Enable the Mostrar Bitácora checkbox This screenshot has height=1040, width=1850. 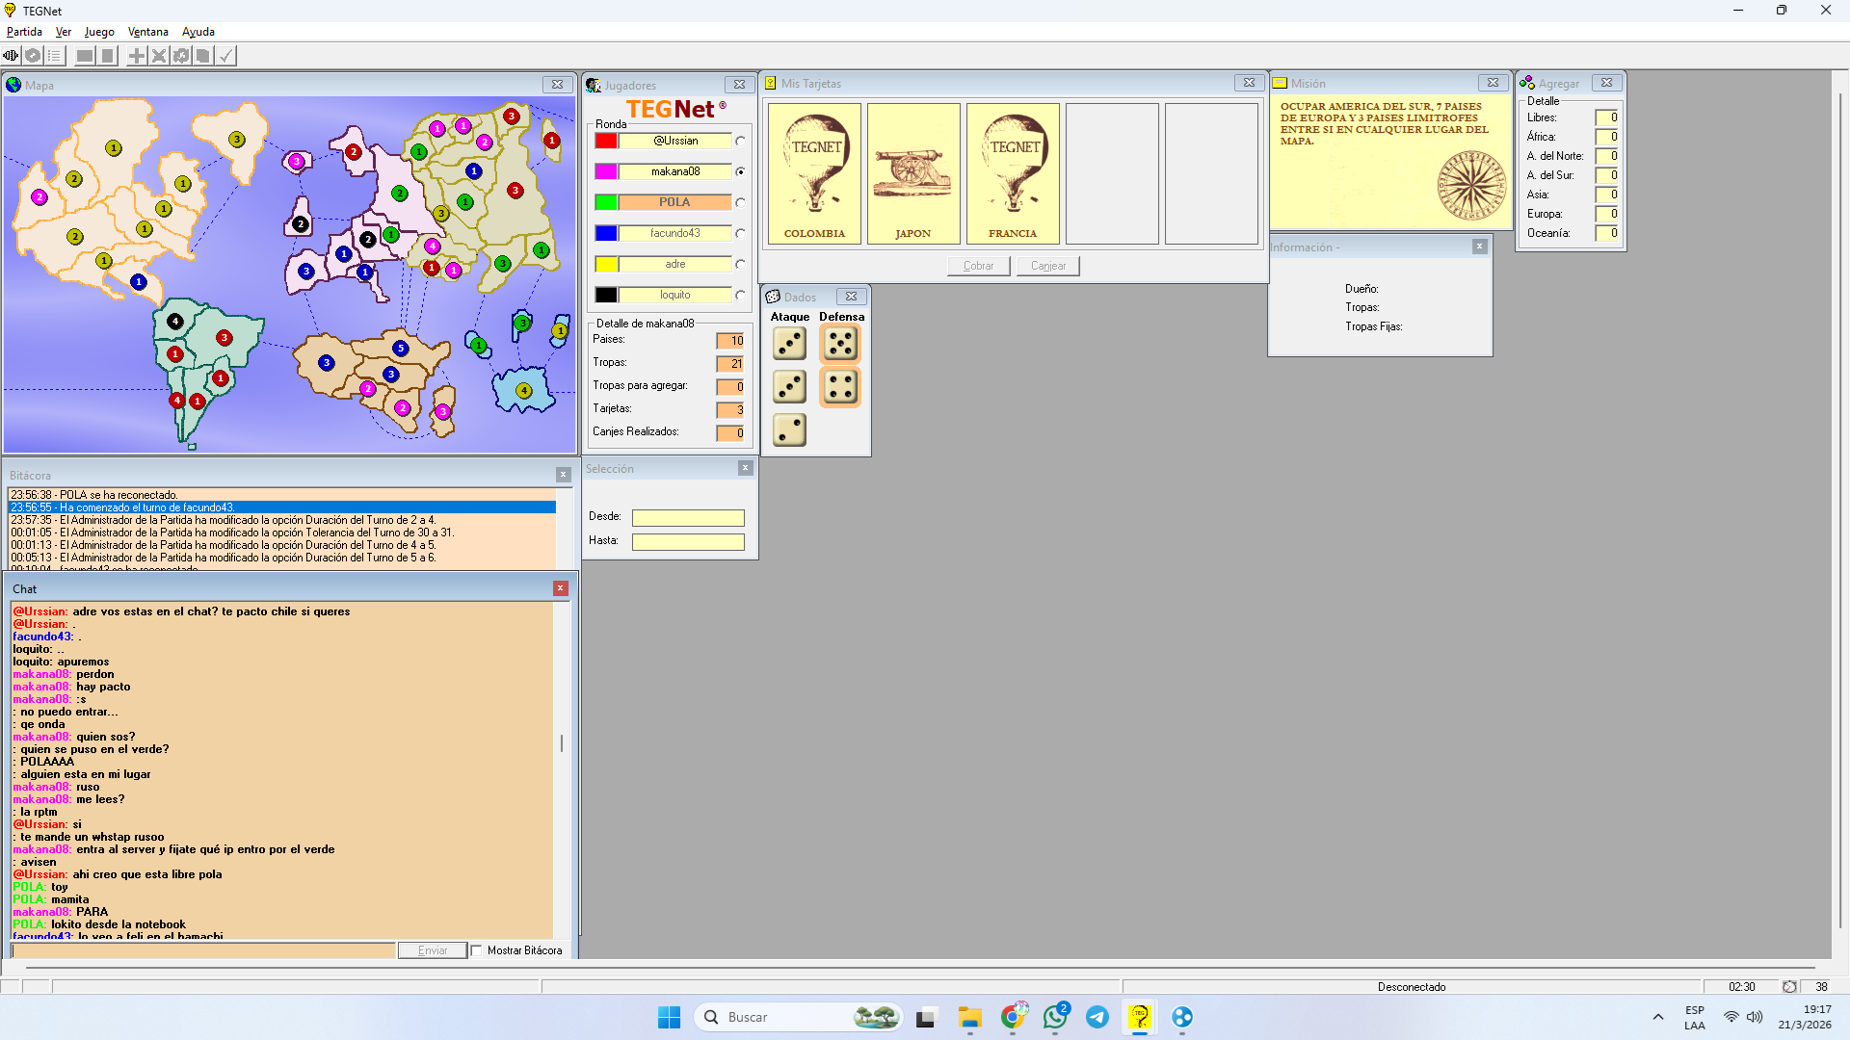tap(476, 950)
